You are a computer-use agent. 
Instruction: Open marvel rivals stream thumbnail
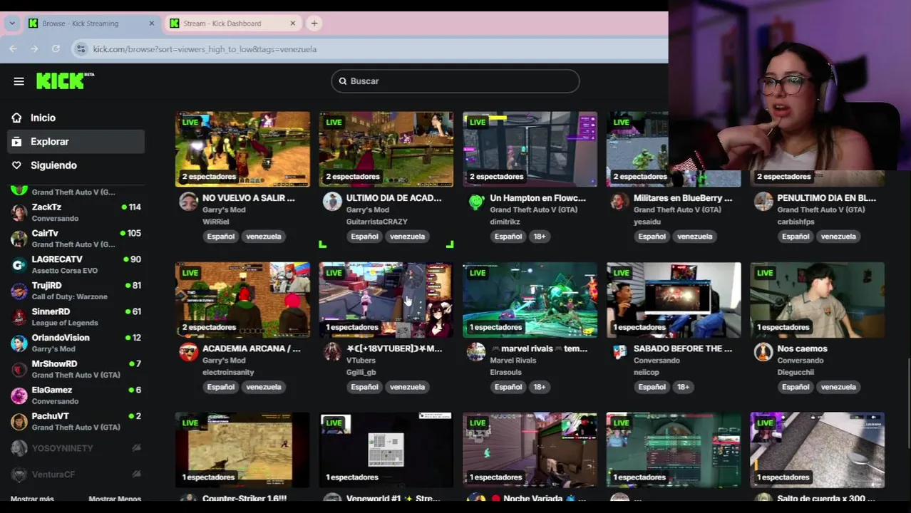click(530, 299)
